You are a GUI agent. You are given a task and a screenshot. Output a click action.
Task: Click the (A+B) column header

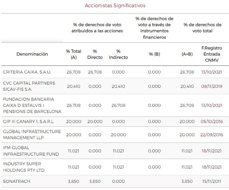[x=187, y=54]
